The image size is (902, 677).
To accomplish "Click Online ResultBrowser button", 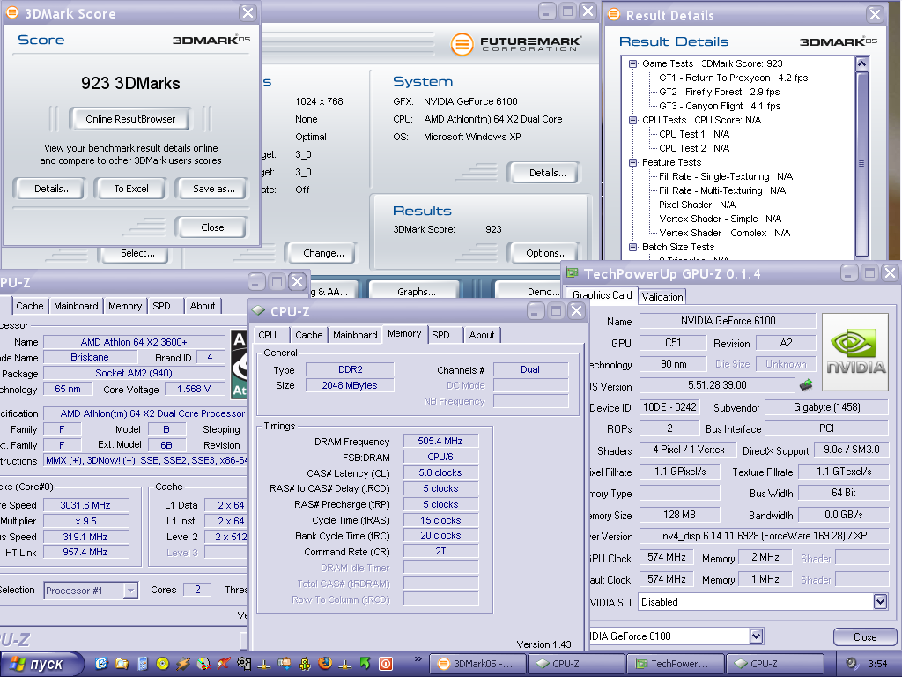I will tap(130, 119).
